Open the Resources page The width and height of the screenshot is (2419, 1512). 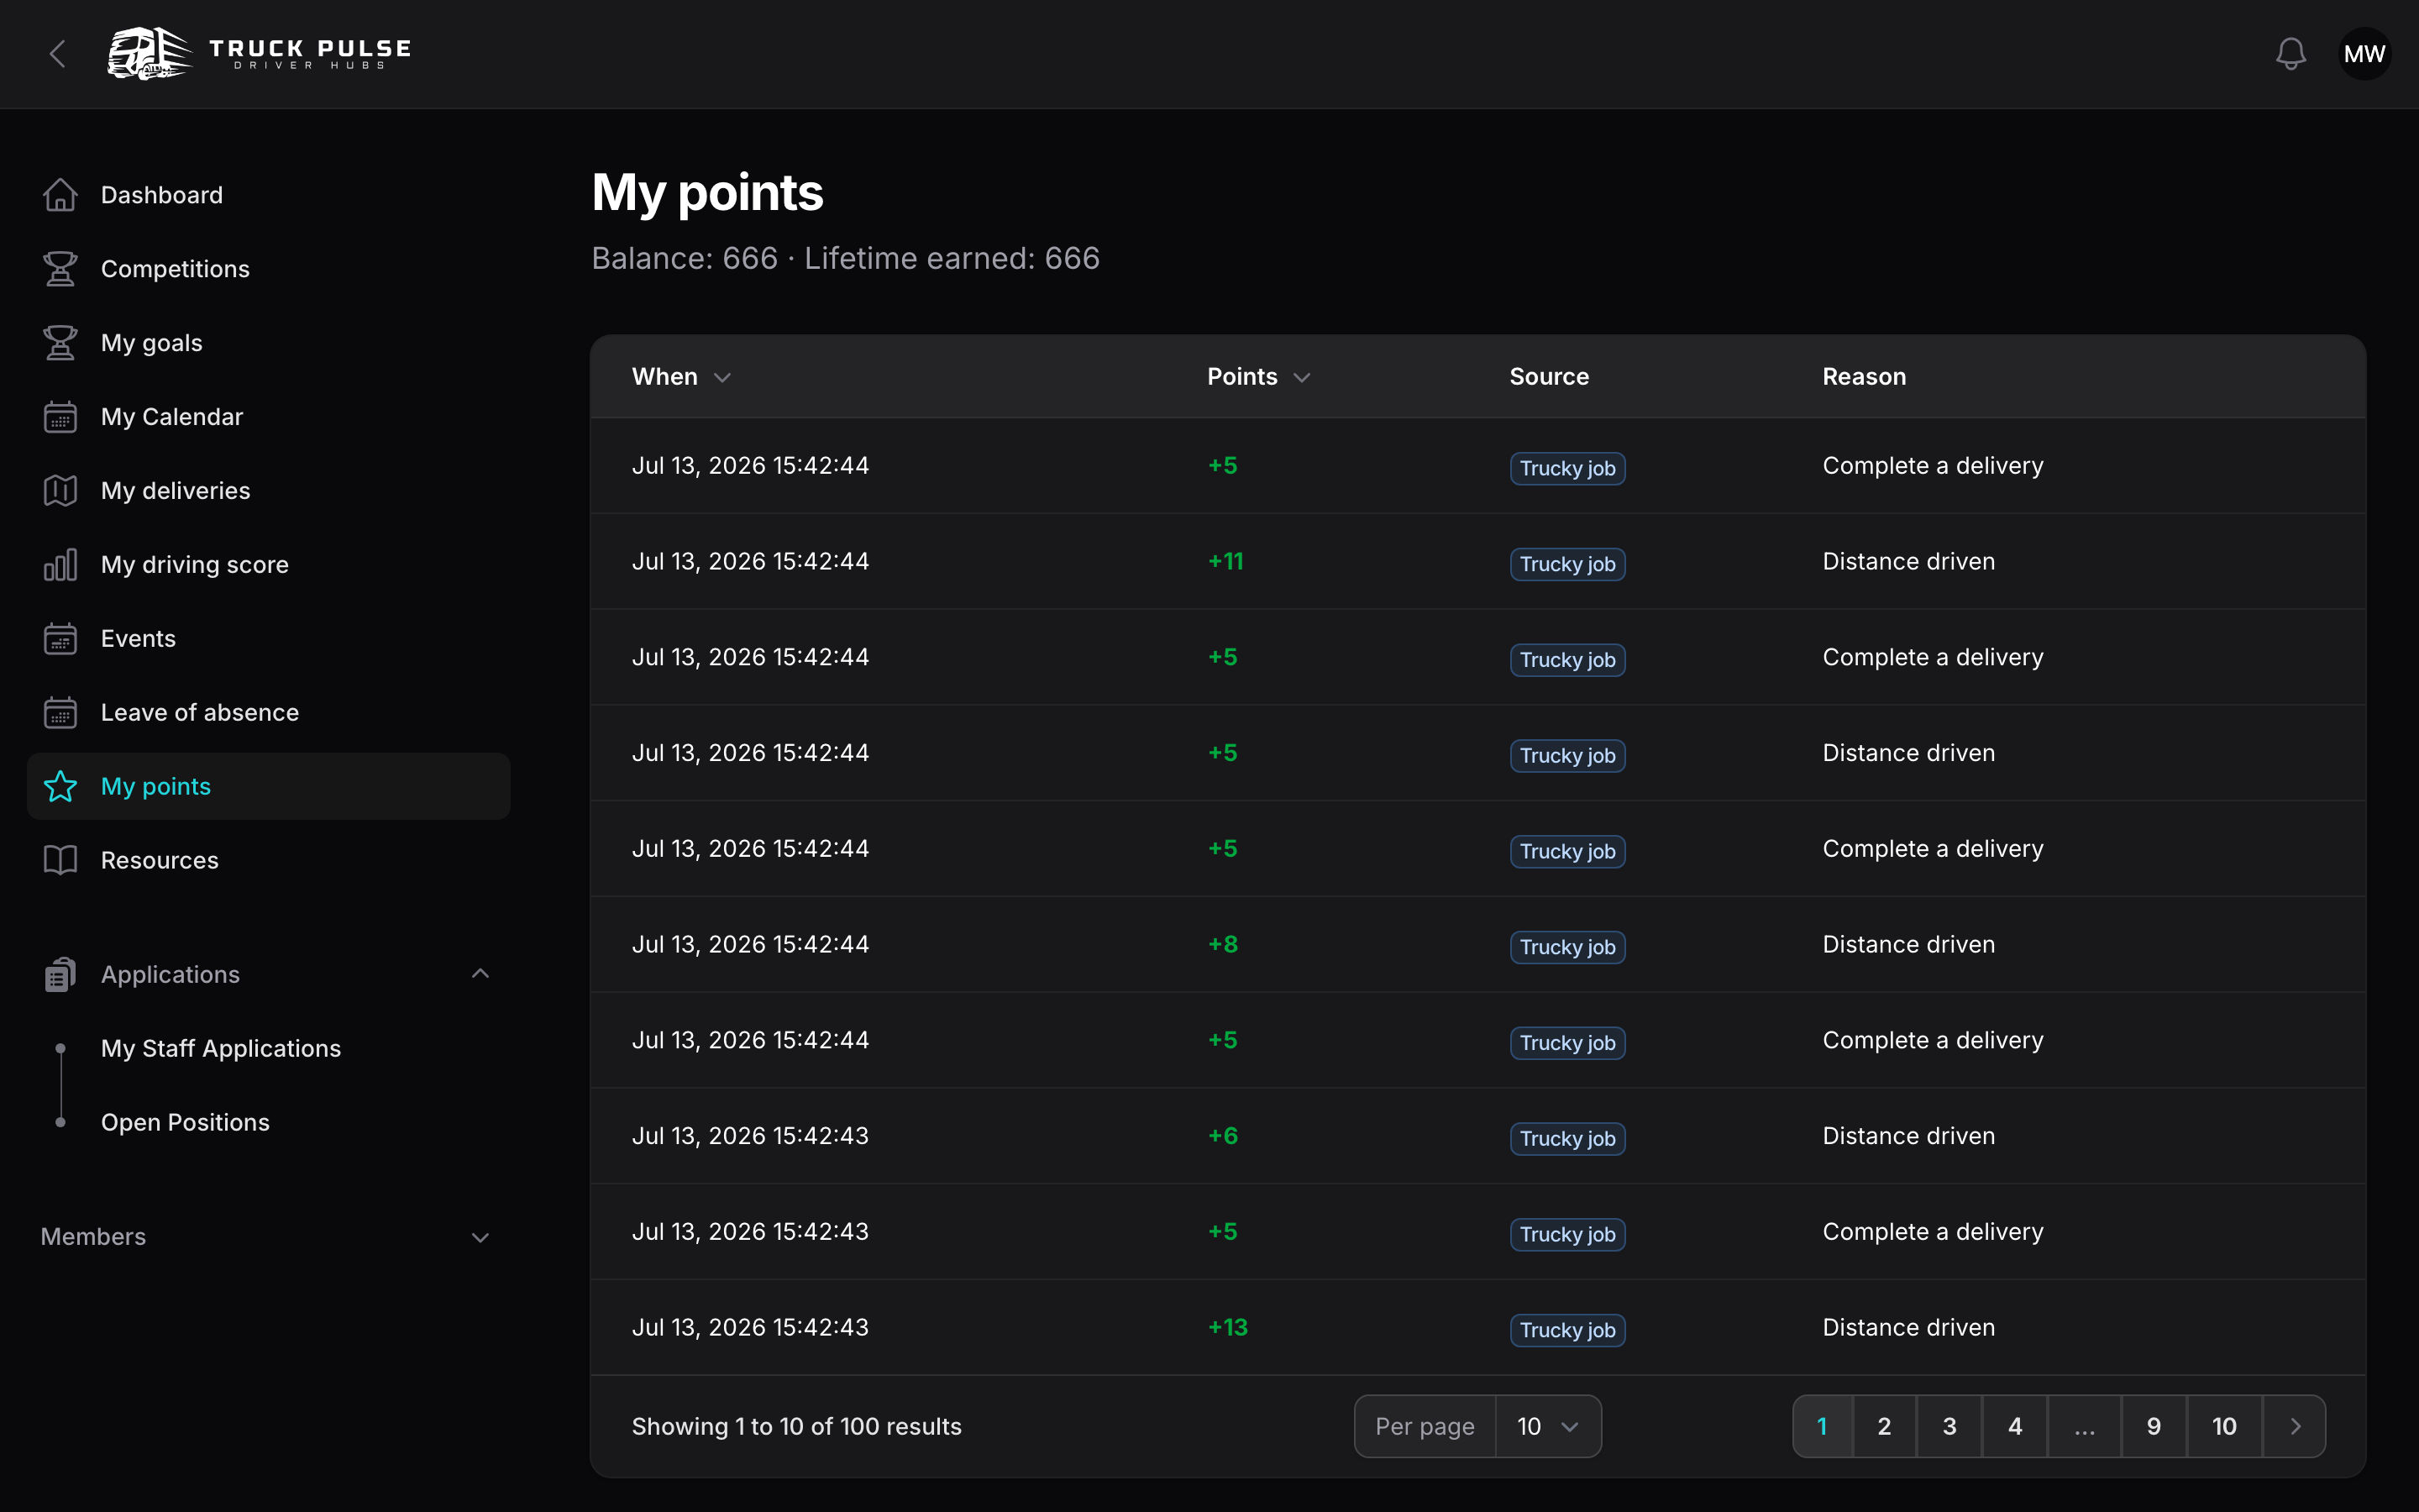coord(269,861)
